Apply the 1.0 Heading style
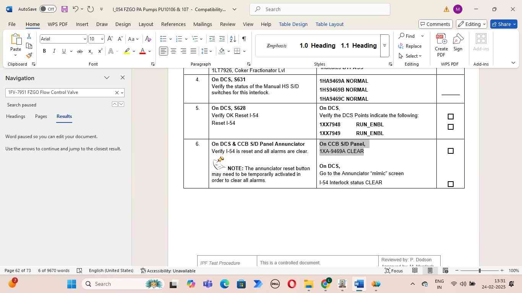Image resolution: width=522 pixels, height=293 pixels. coord(317,46)
